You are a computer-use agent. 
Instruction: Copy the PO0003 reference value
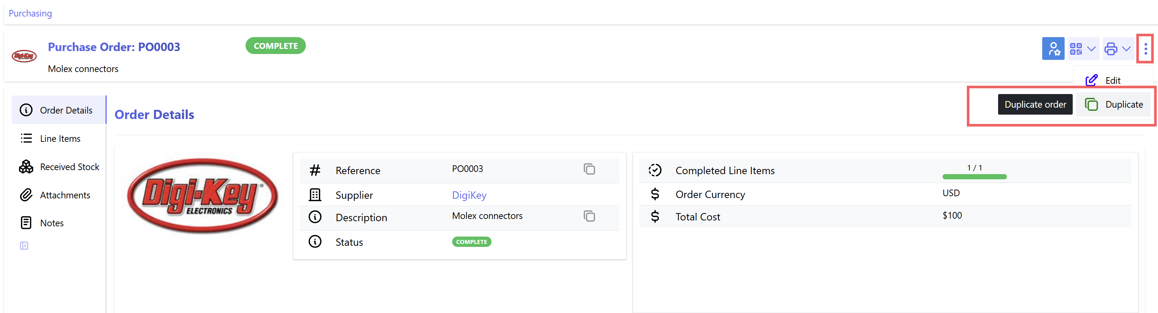[x=589, y=169]
